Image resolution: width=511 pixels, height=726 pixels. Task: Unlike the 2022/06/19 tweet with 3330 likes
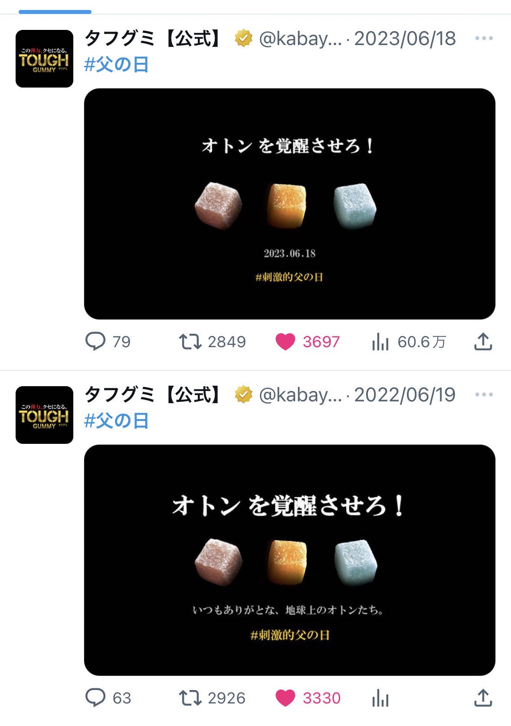tap(308, 698)
